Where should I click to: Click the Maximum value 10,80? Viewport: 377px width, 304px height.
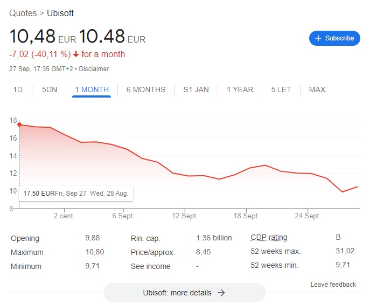(x=95, y=252)
